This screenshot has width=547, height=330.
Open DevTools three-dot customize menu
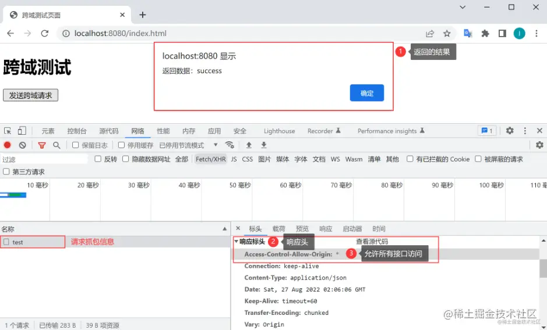tap(525, 131)
